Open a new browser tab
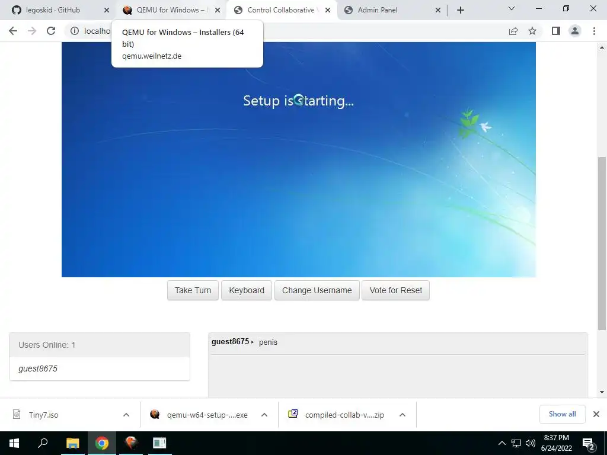This screenshot has height=455, width=607. pos(460,11)
